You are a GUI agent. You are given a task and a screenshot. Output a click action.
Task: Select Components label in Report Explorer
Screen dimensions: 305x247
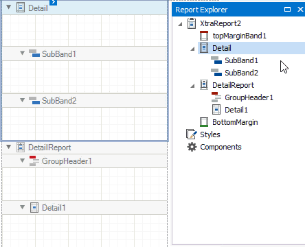click(221, 147)
